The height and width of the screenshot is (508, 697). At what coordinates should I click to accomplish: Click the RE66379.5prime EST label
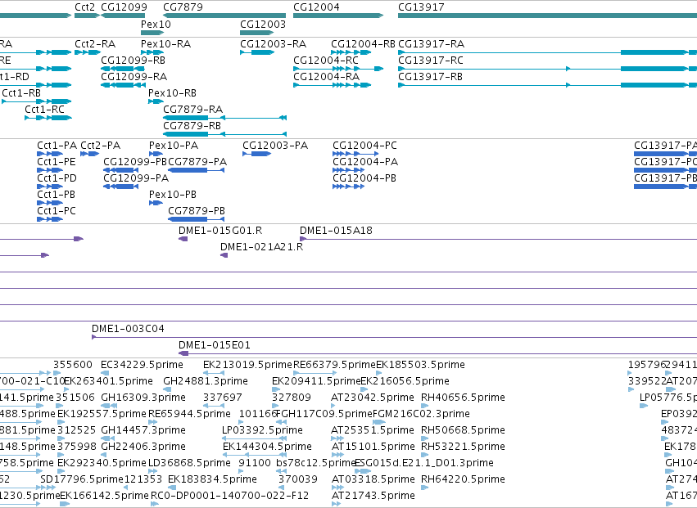click(x=335, y=365)
